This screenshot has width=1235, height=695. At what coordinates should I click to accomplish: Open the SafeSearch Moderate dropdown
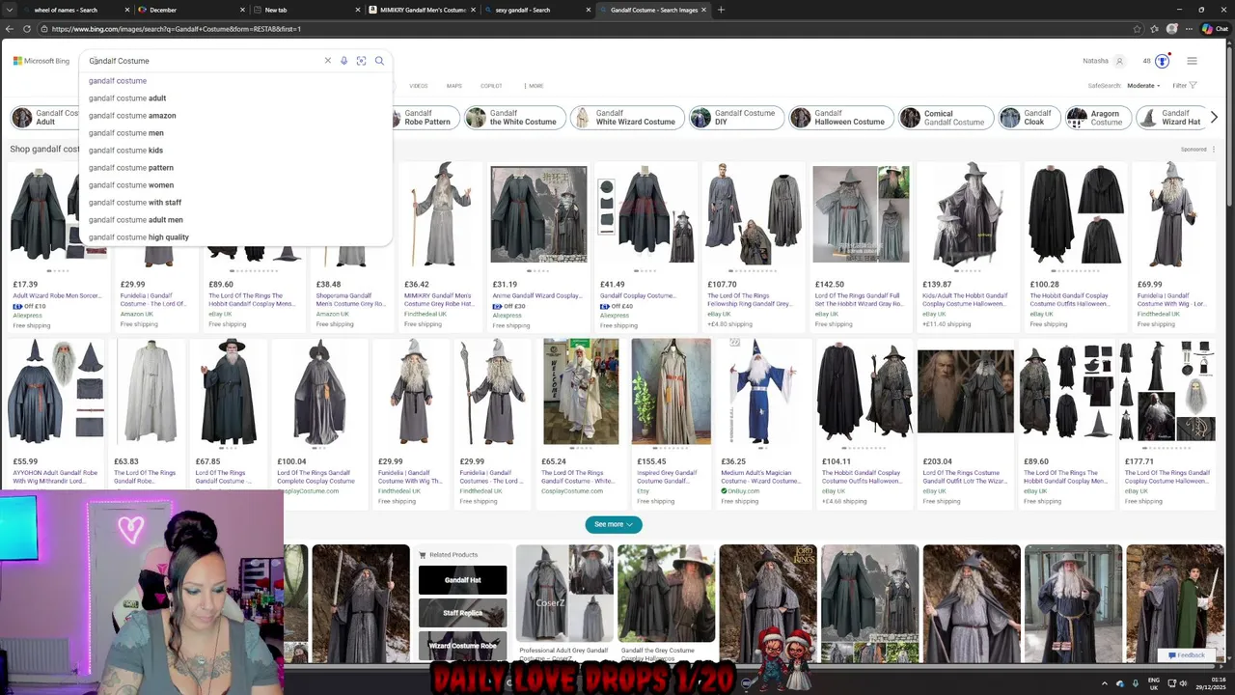[x=1144, y=86]
